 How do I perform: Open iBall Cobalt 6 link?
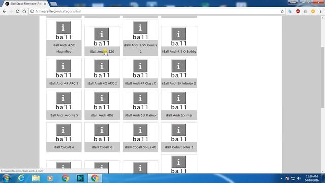[102, 147]
